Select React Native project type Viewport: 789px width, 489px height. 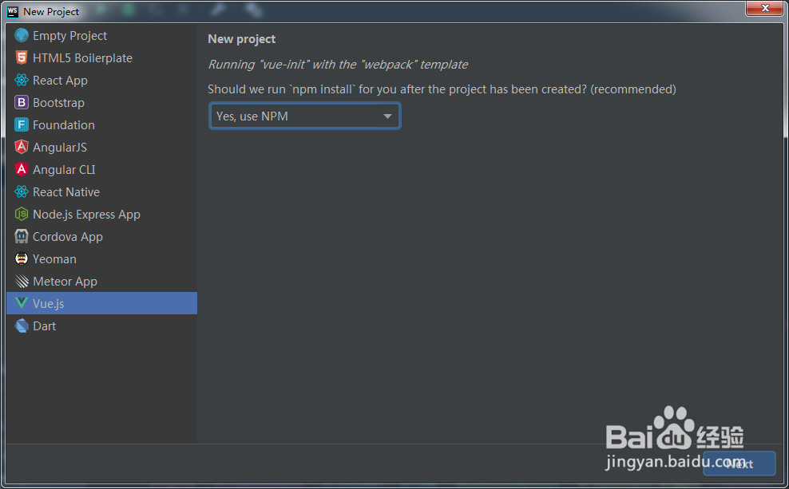coord(65,192)
